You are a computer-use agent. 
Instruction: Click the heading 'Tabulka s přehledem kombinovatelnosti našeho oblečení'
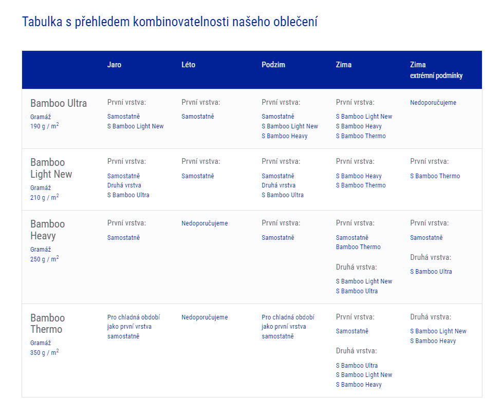point(170,22)
